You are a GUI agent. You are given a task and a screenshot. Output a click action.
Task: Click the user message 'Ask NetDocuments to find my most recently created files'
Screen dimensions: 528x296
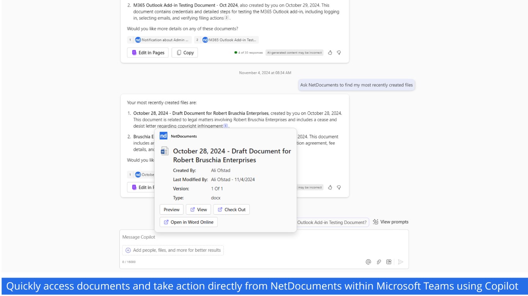coord(356,85)
